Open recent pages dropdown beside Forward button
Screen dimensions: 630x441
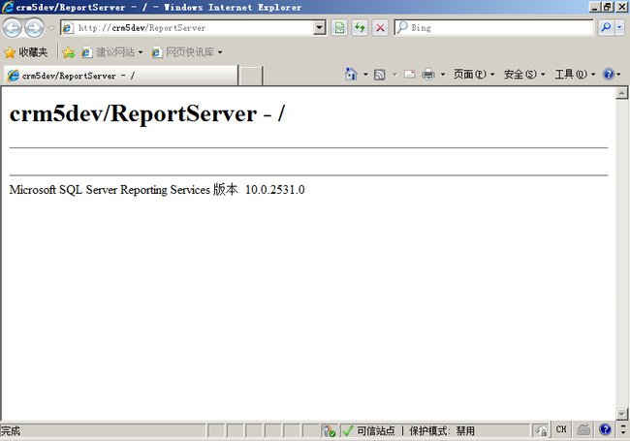click(51, 28)
